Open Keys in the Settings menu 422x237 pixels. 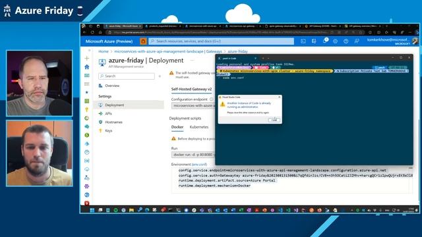[x=108, y=130]
